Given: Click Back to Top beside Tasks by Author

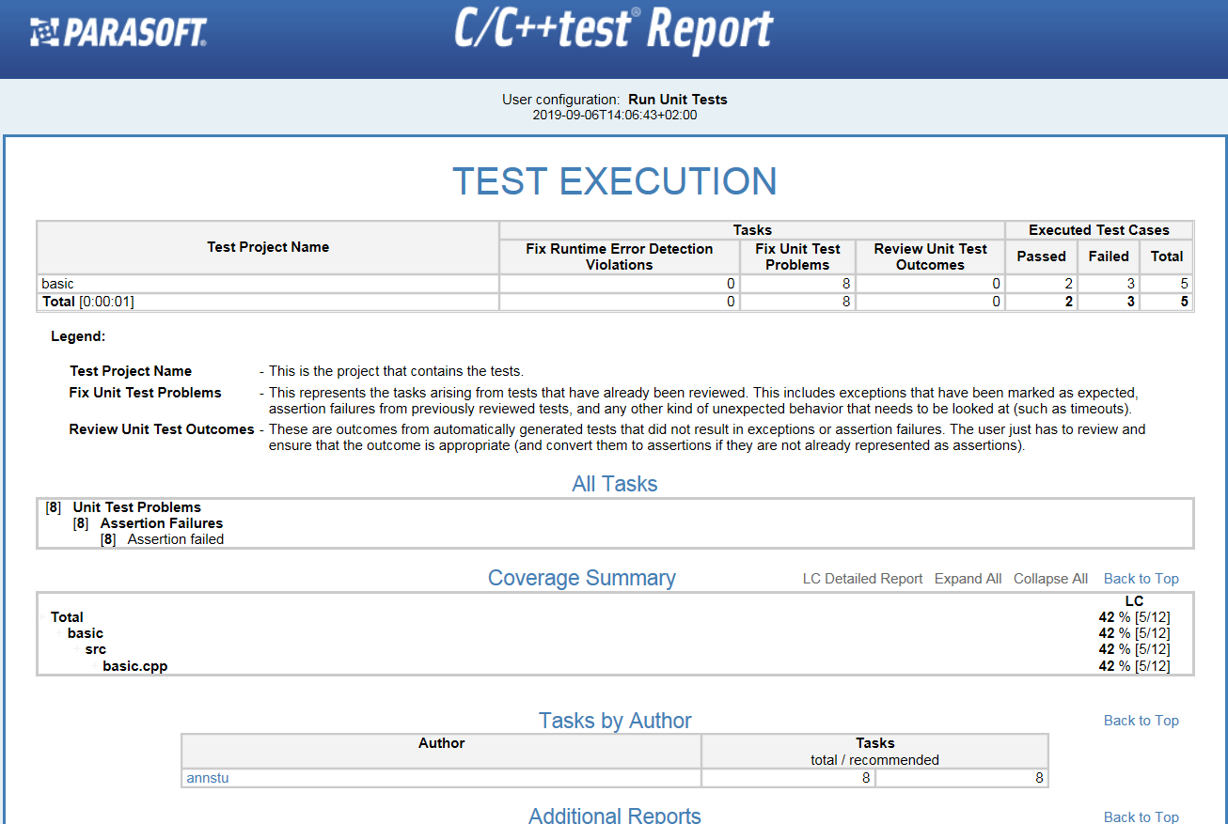Looking at the screenshot, I should click(1141, 721).
